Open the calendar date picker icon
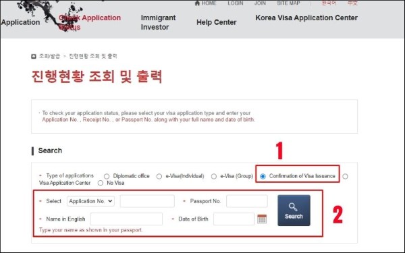405x253 pixels. 262,219
